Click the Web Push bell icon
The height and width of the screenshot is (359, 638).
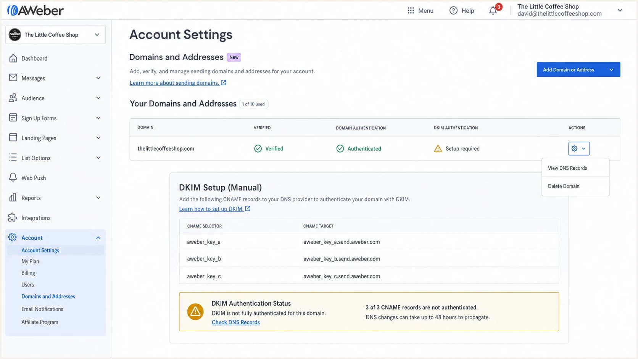13,177
